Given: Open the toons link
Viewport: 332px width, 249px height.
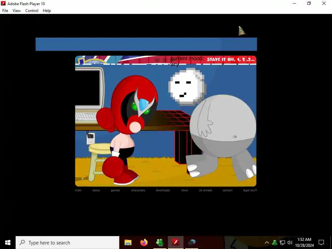Looking at the screenshot, I should click(x=96, y=190).
